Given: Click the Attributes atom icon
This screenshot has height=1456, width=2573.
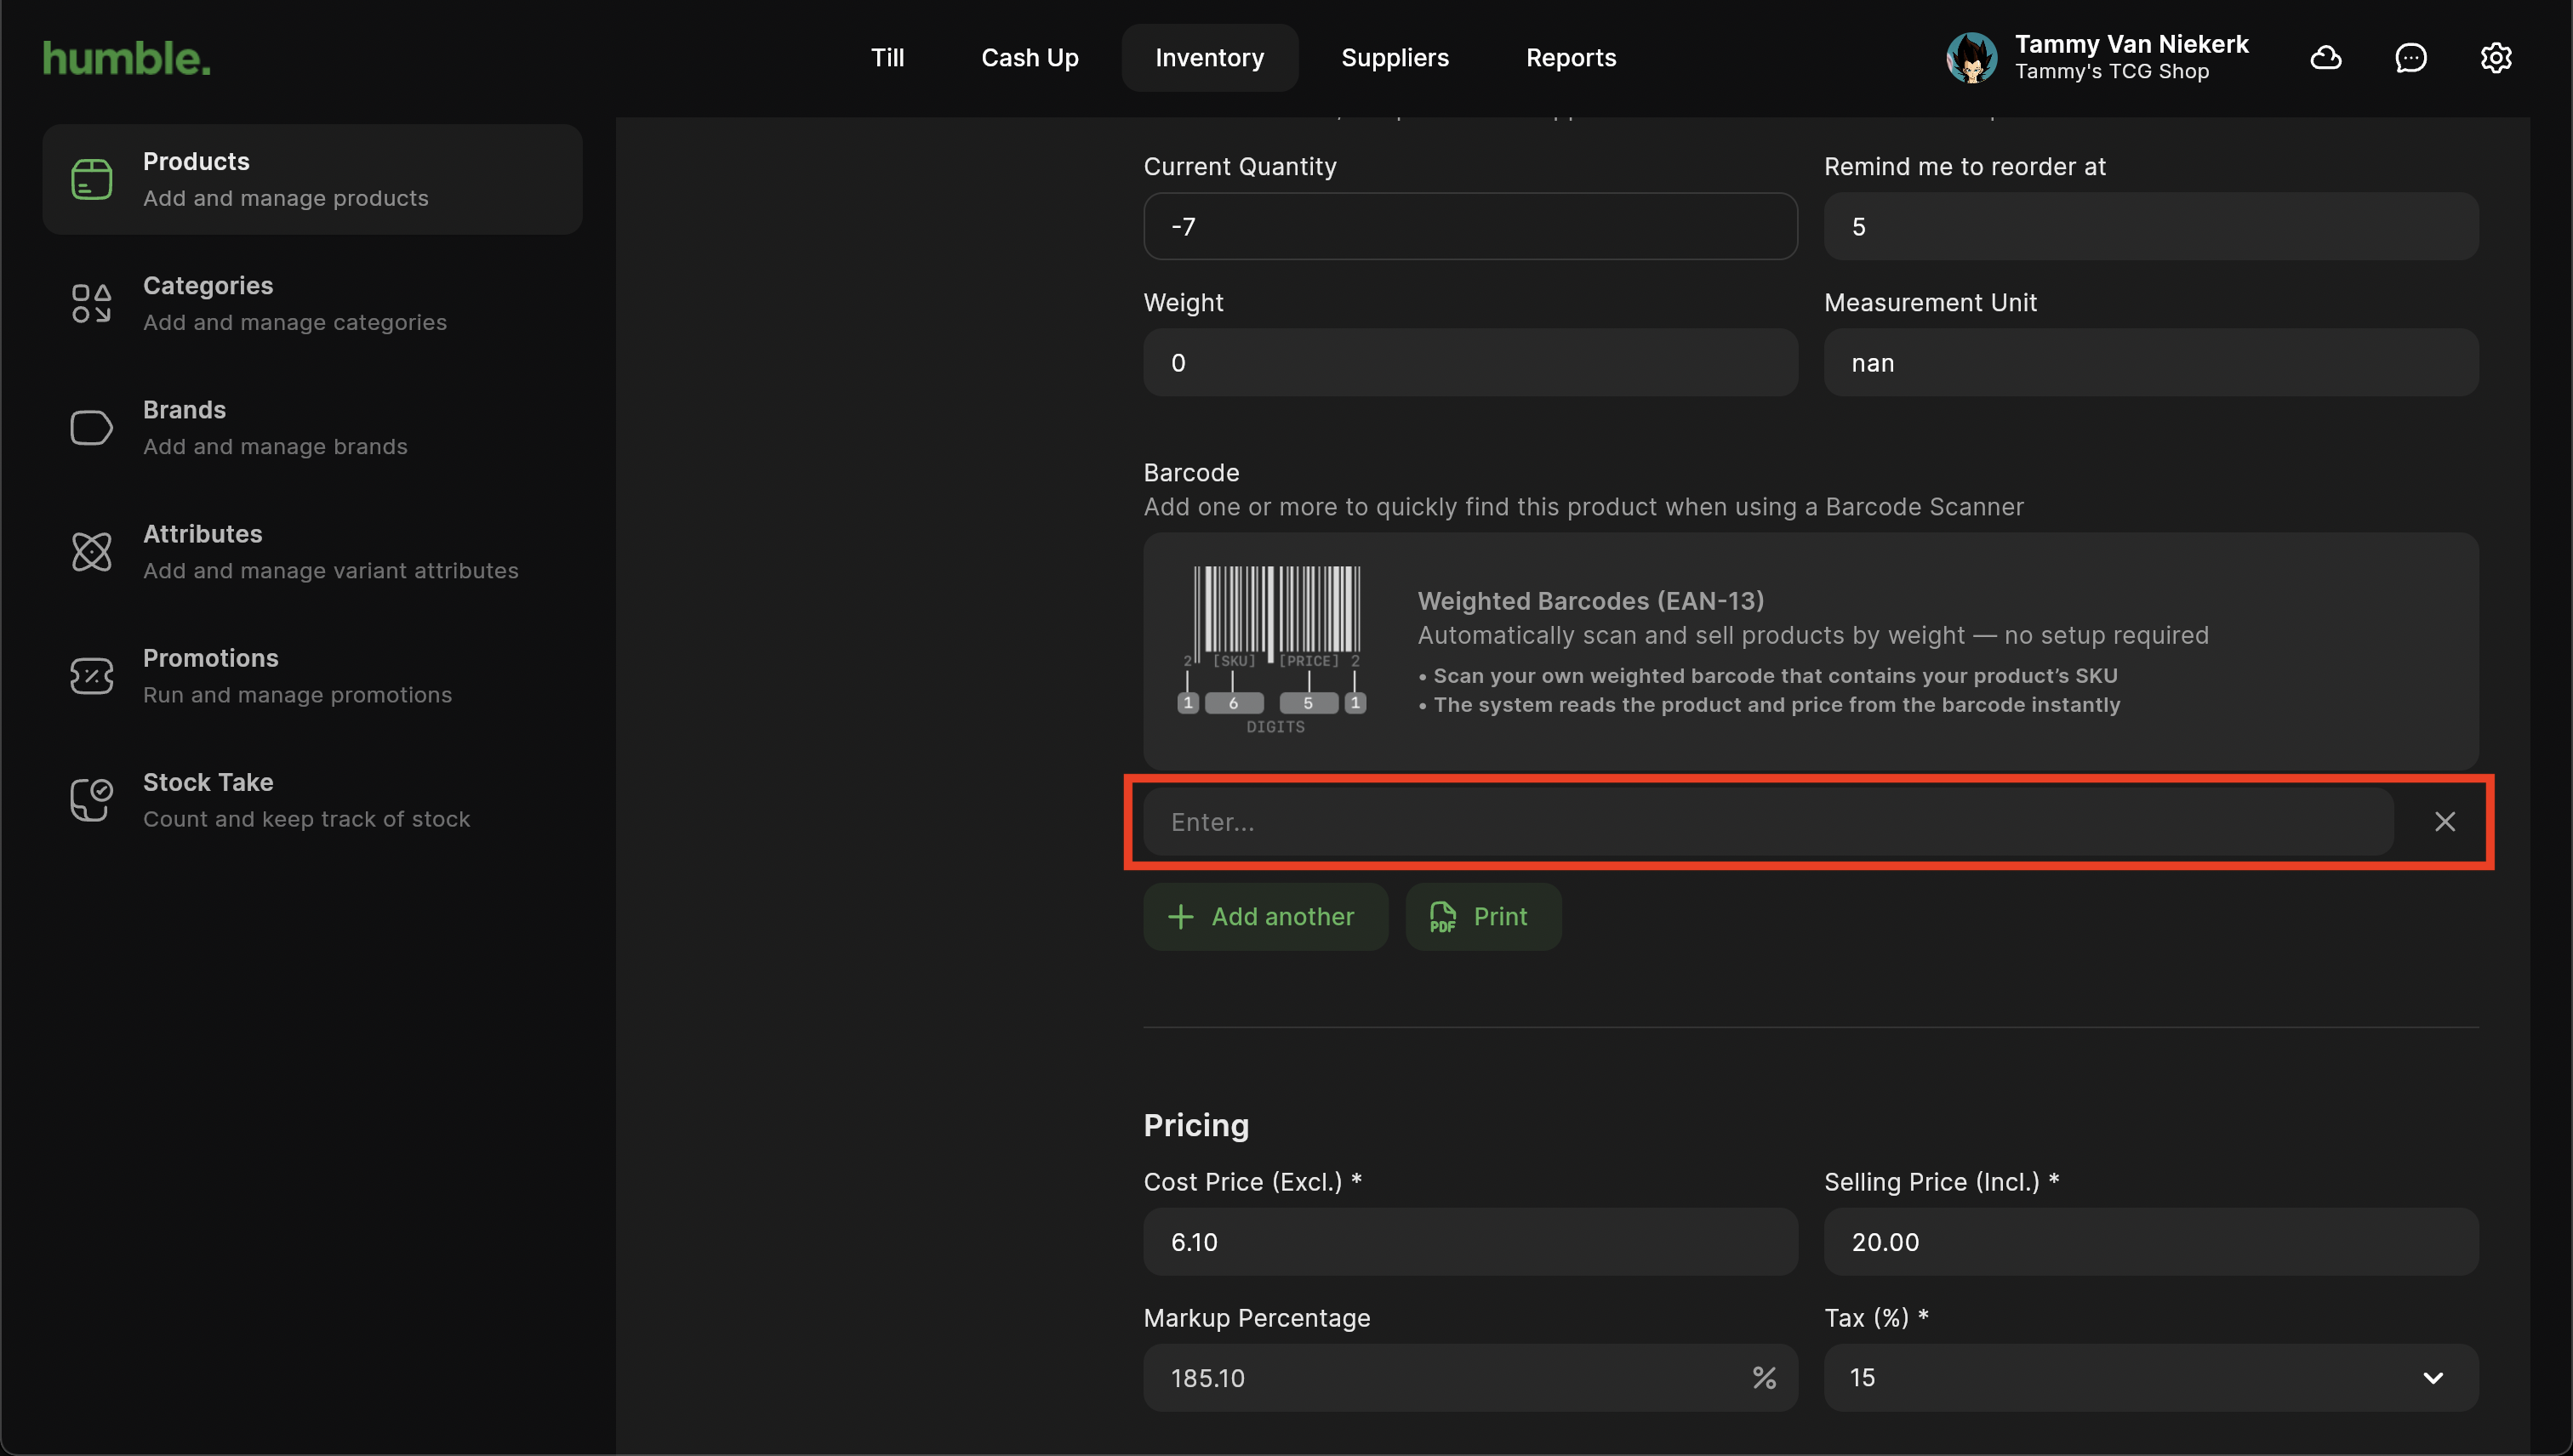Looking at the screenshot, I should click(x=91, y=552).
